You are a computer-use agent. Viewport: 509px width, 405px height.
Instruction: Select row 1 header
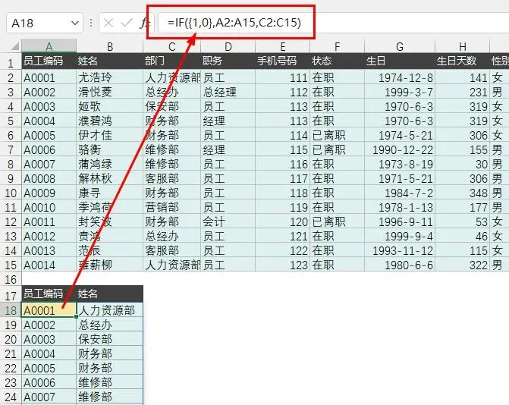[x=11, y=61]
